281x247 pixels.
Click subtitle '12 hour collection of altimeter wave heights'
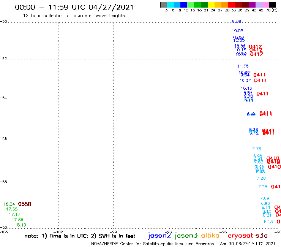(74, 16)
